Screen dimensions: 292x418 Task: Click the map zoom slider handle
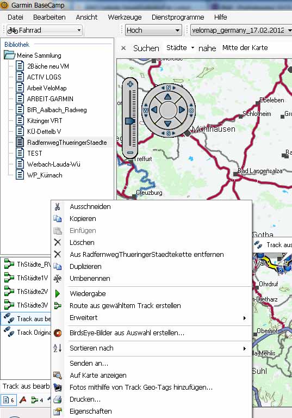pos(130,121)
